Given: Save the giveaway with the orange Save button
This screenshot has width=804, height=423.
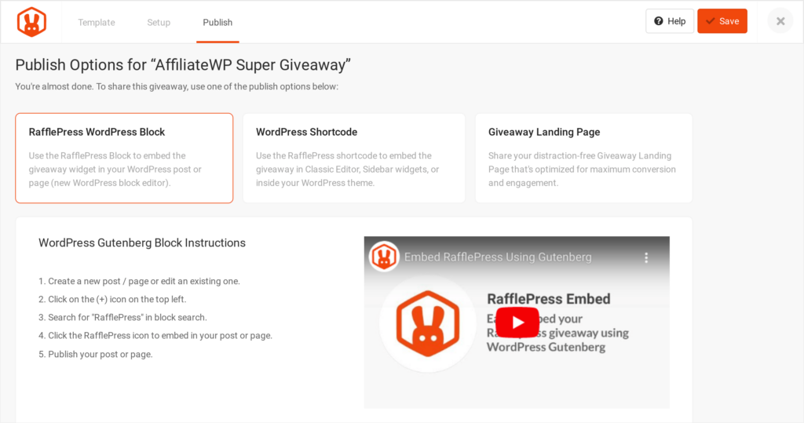Looking at the screenshot, I should 722,21.
